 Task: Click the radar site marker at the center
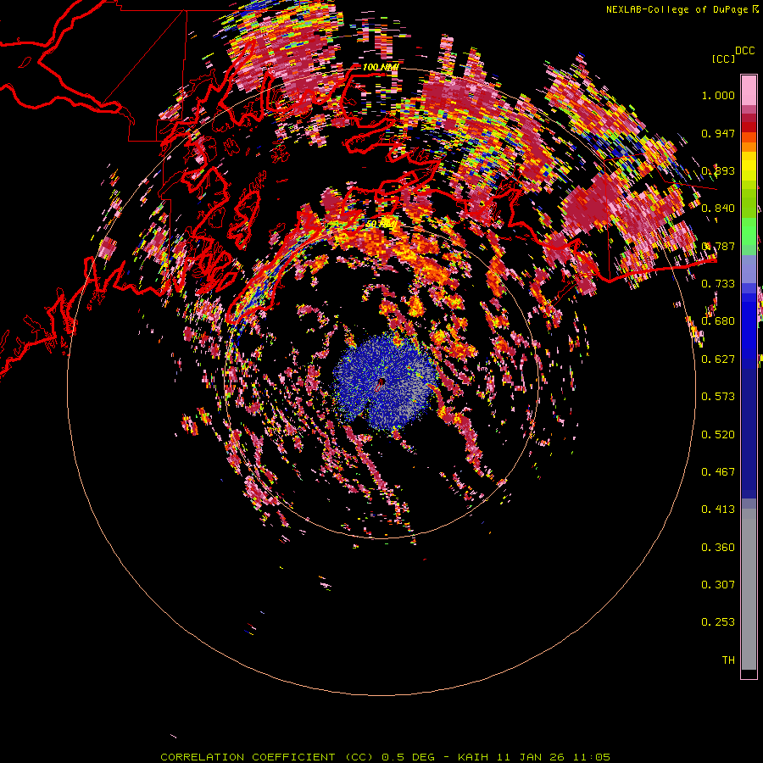[x=381, y=382]
